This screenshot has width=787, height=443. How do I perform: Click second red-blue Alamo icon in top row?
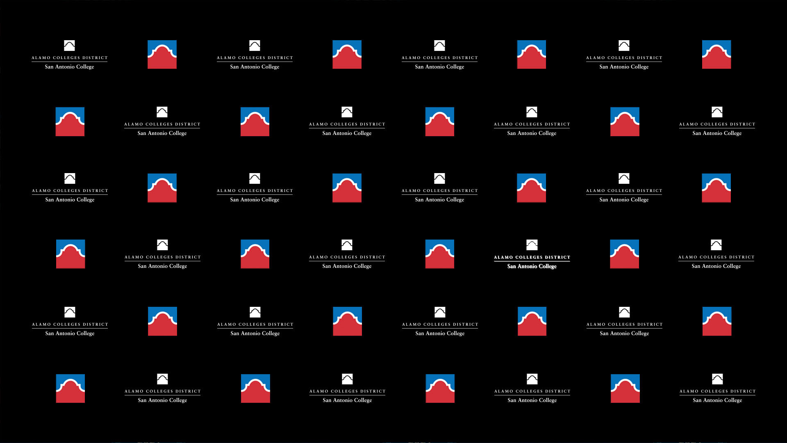347,55
